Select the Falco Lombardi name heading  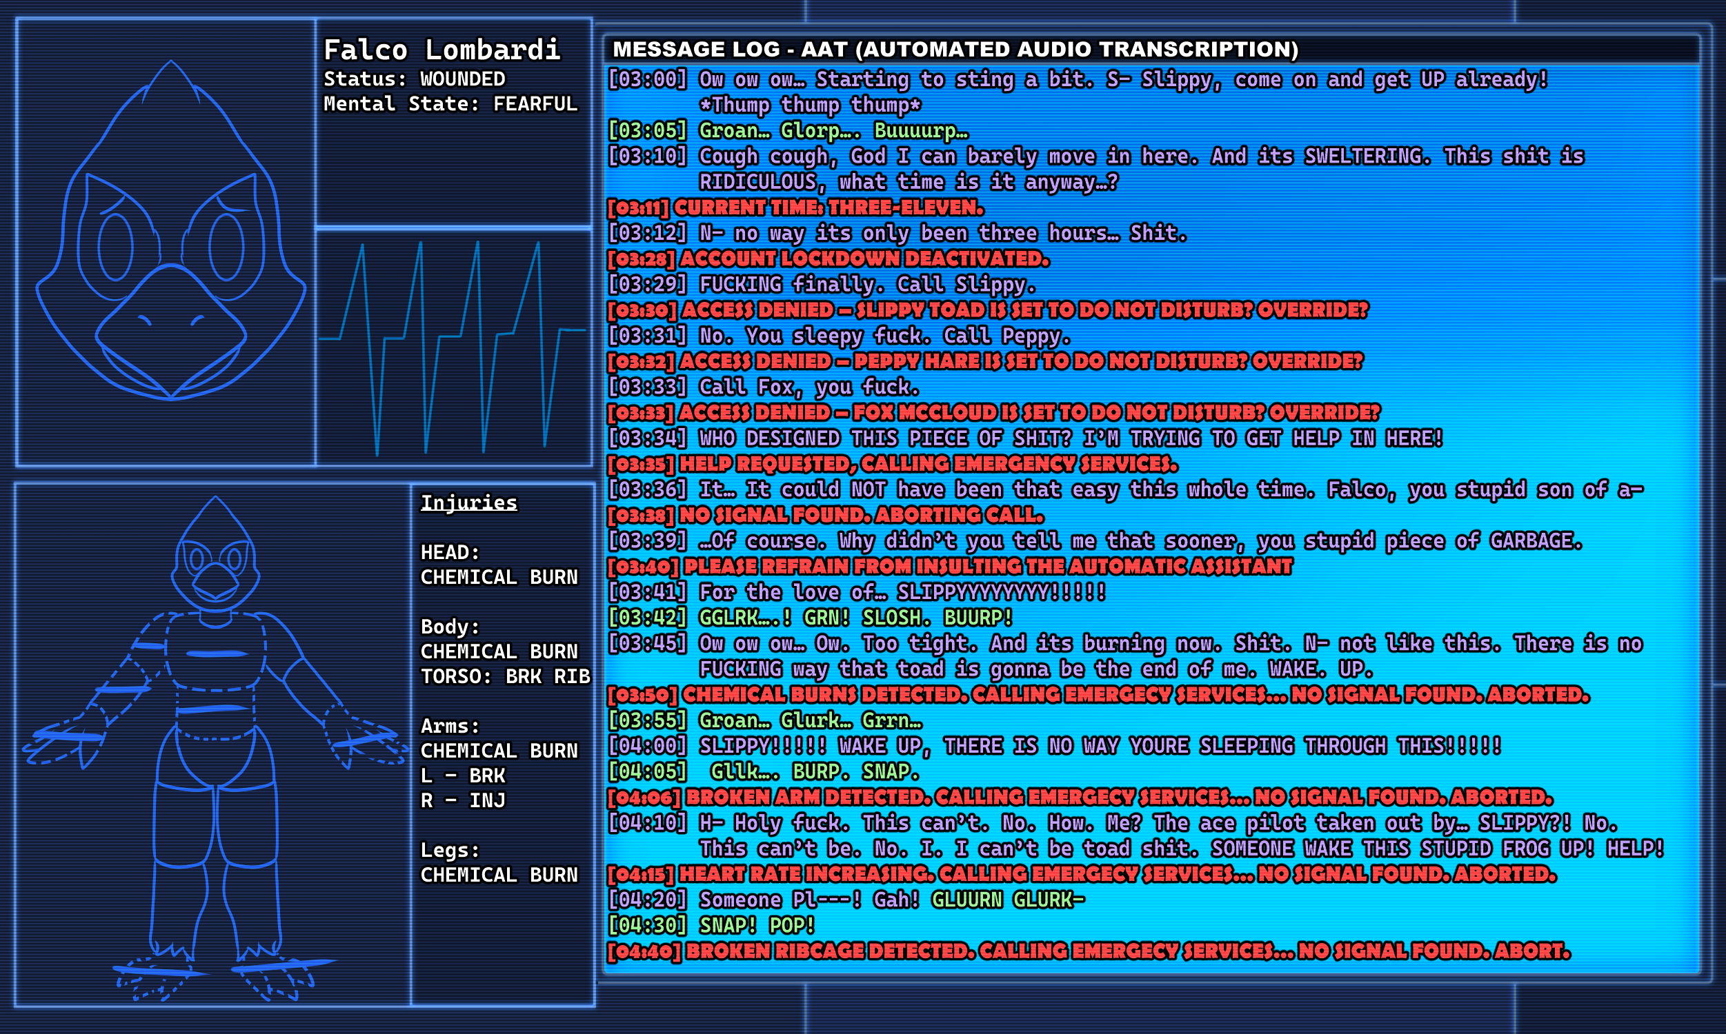[x=442, y=50]
